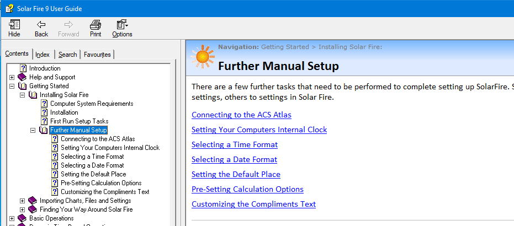Click the Getting Started open book icon
This screenshot has height=226, width=514.
(22, 86)
